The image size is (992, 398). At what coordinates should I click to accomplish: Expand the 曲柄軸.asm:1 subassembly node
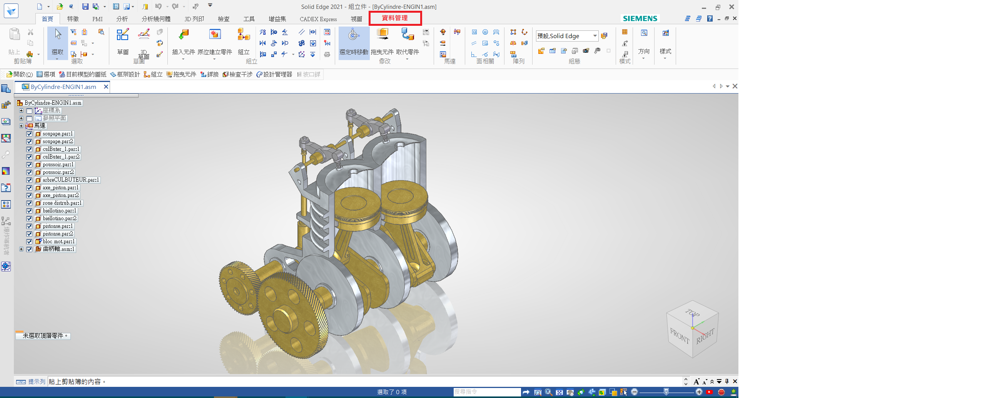pos(21,249)
